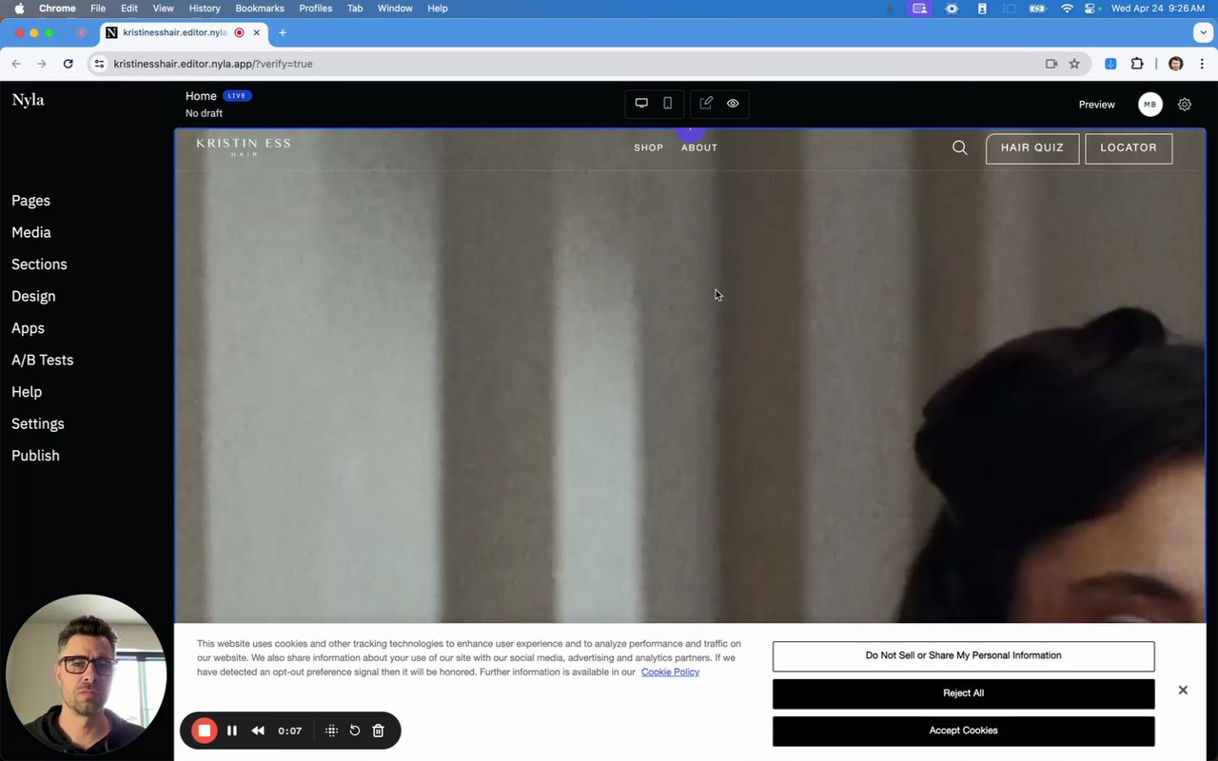Open the History menu in menu bar
The image size is (1218, 761).
pos(205,9)
